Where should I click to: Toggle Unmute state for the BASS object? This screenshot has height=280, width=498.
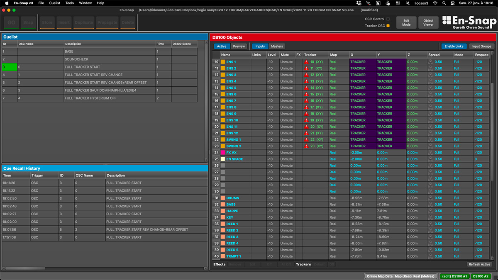point(286,205)
